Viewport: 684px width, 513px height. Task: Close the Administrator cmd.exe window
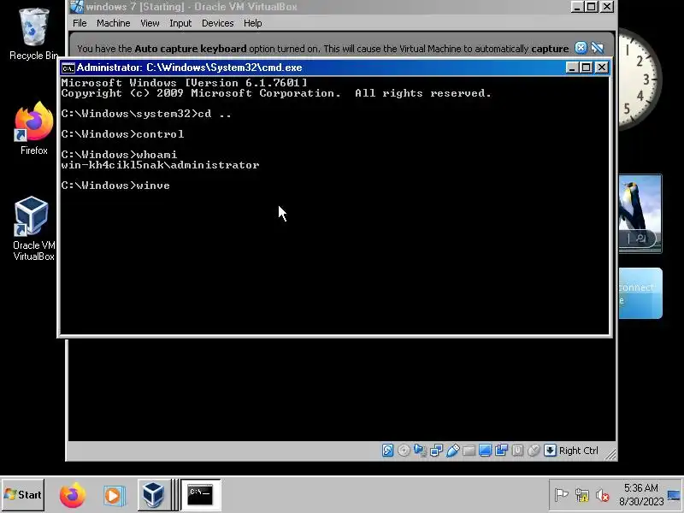coord(602,68)
